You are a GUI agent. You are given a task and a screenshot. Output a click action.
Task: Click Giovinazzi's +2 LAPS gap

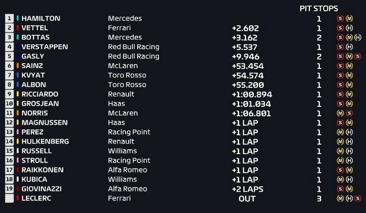point(248,189)
